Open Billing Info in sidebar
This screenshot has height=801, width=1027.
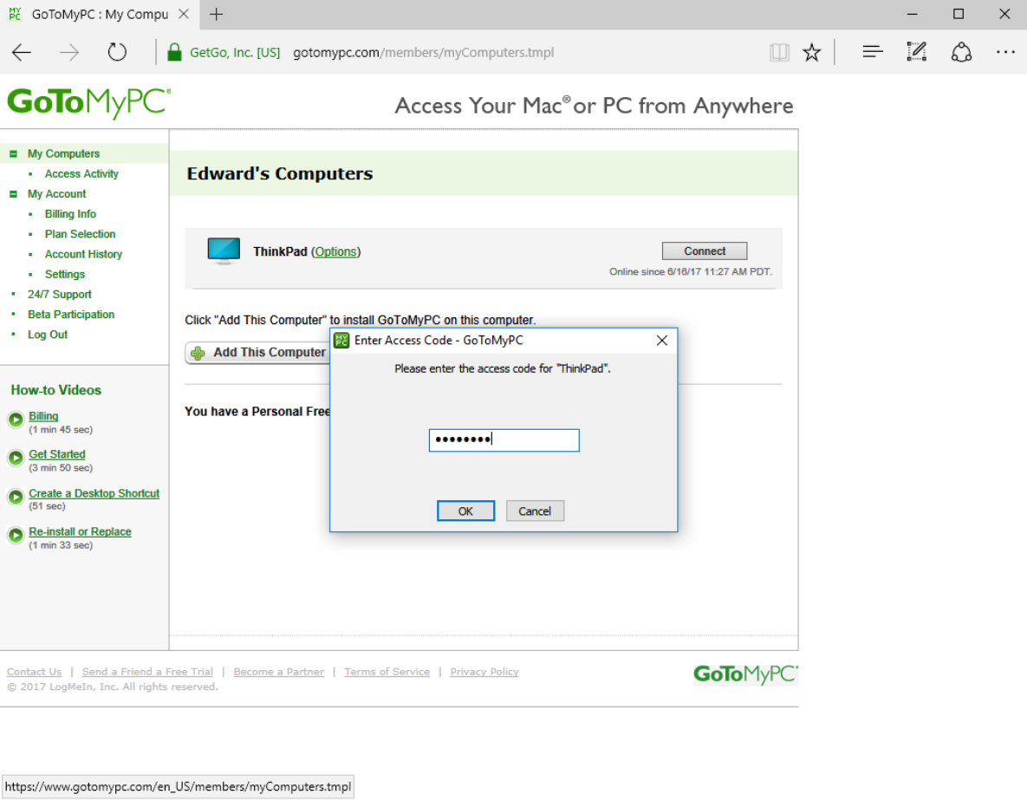71,214
